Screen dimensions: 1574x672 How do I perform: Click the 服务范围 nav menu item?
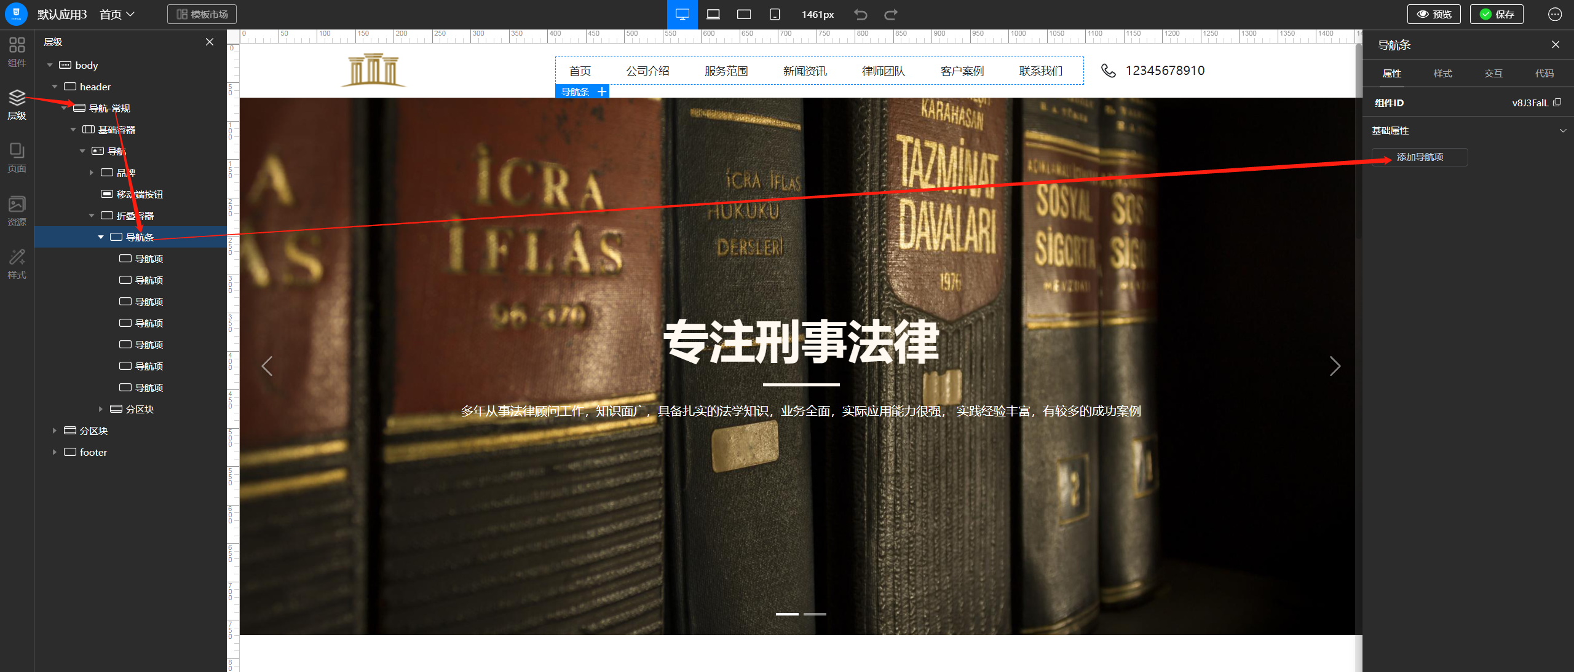pos(726,71)
